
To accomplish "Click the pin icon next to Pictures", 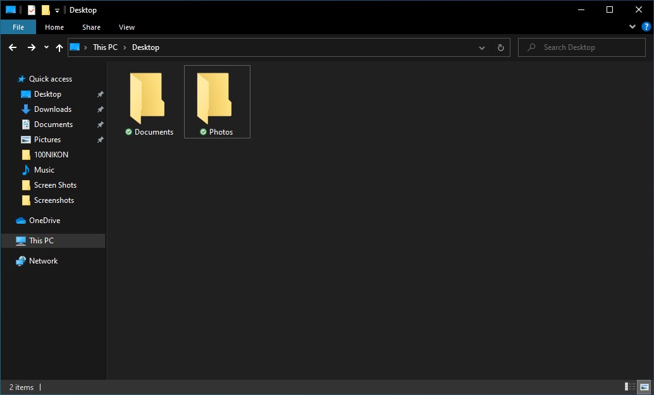I will [100, 140].
